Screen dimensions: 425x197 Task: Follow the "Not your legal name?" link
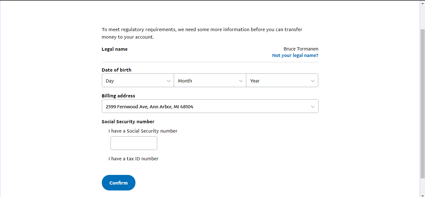[295, 55]
